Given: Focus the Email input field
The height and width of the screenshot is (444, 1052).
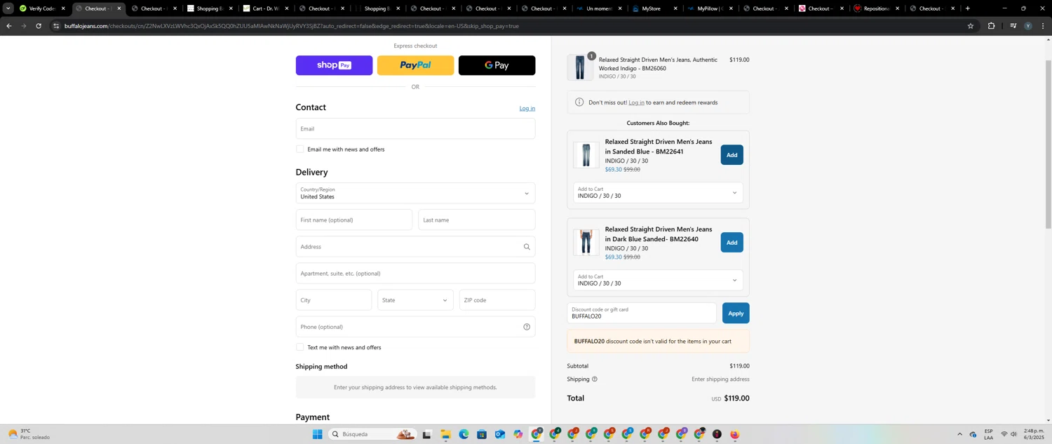Looking at the screenshot, I should 415,128.
